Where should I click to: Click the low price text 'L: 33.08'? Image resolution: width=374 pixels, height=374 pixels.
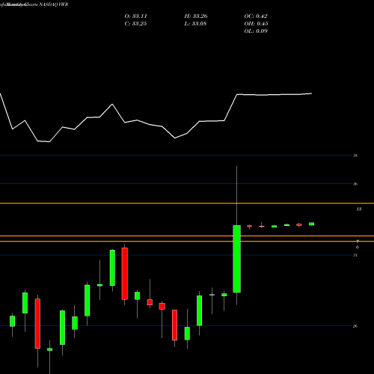(x=195, y=24)
